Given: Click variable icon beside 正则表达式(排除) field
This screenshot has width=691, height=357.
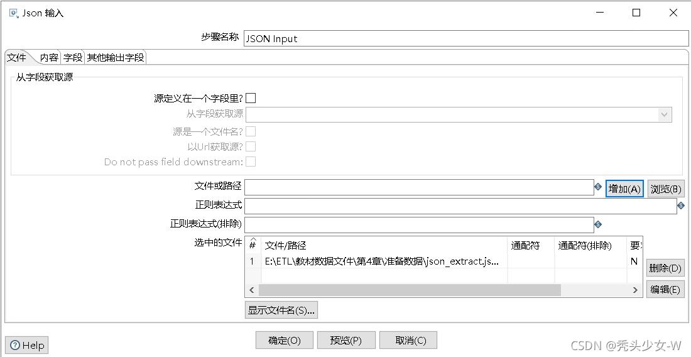Looking at the screenshot, I should (x=598, y=224).
